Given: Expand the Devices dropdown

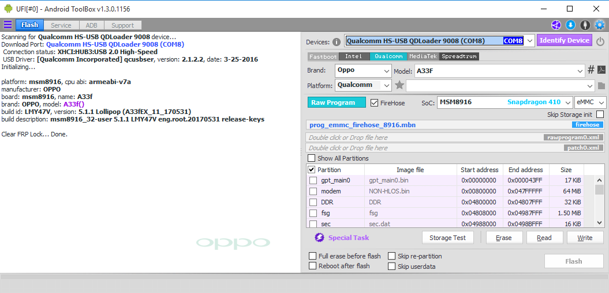Looking at the screenshot, I should pyautogui.click(x=530, y=41).
